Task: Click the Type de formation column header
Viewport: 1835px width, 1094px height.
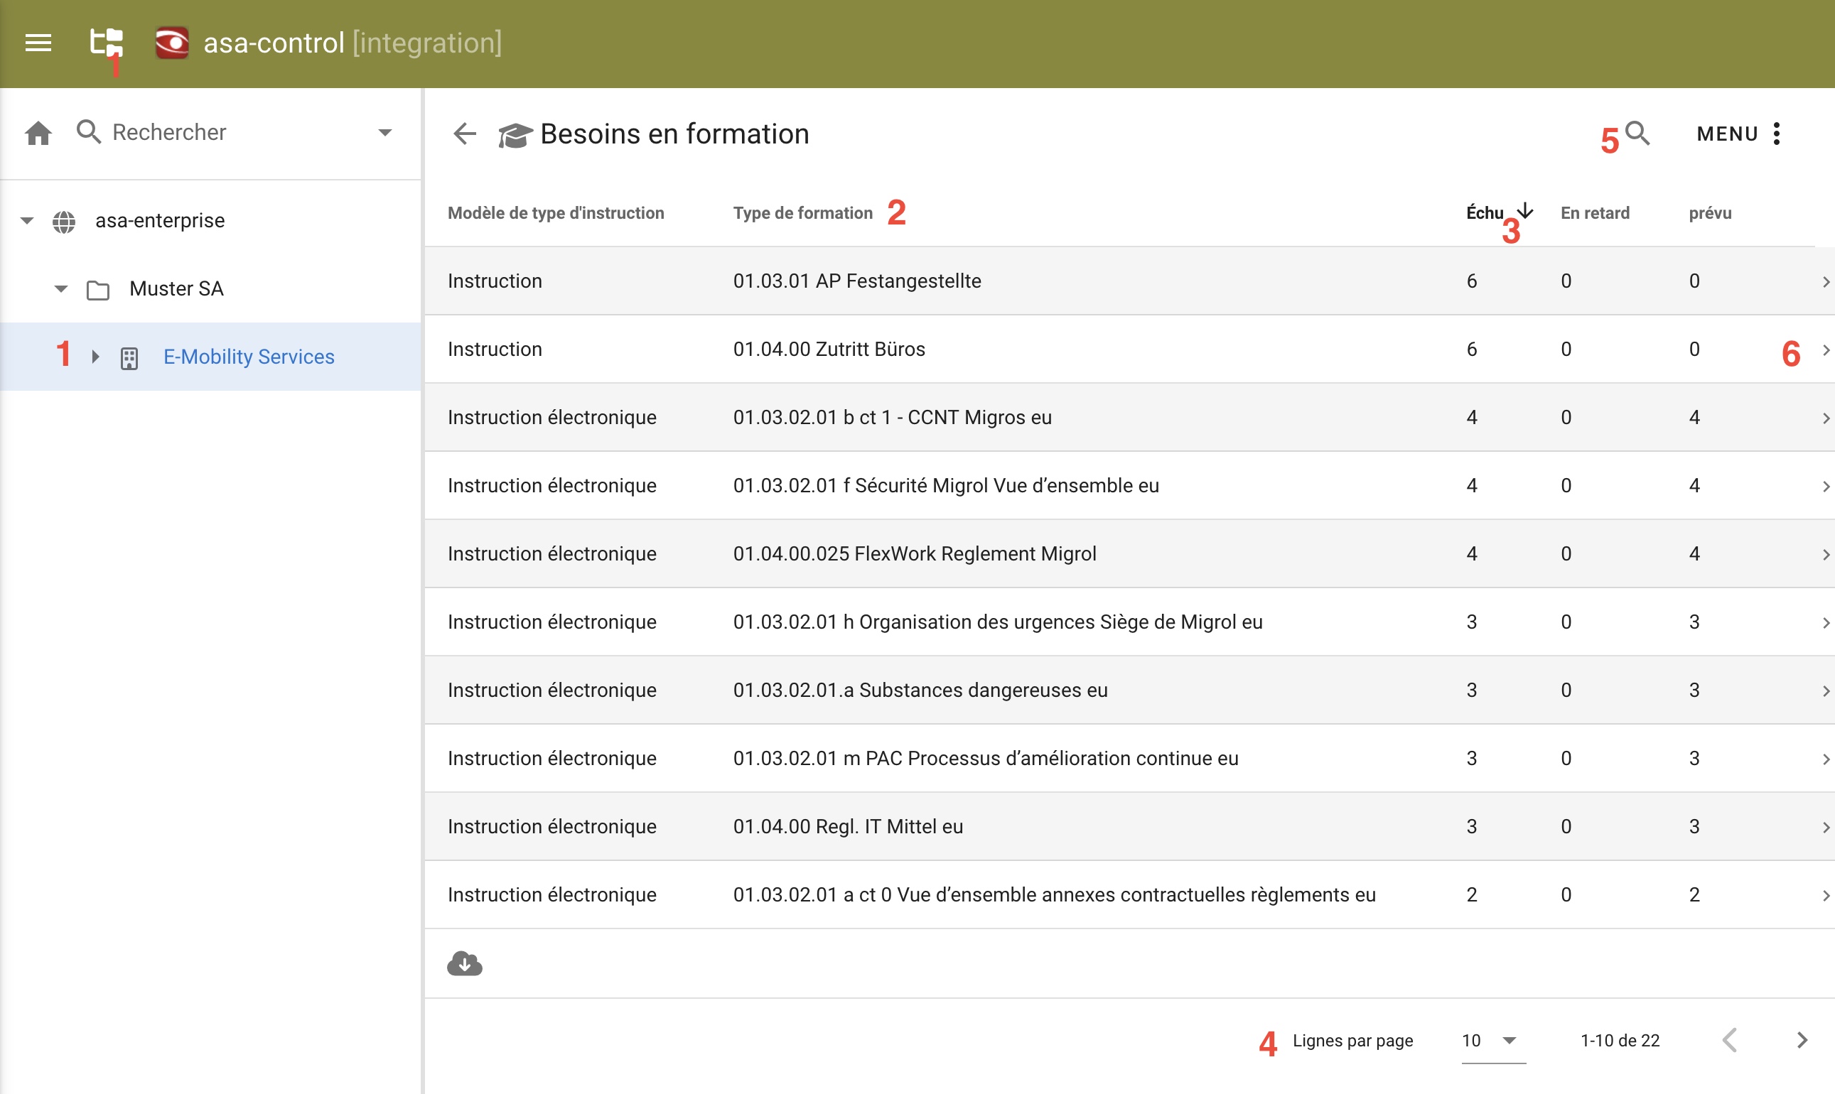Action: pos(802,213)
